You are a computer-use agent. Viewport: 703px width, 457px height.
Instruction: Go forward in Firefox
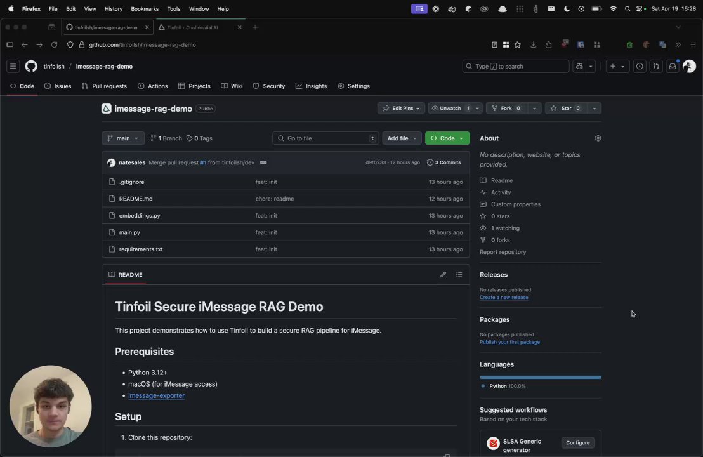click(39, 45)
